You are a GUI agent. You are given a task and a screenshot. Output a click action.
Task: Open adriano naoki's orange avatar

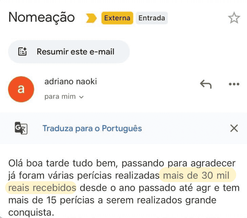[21, 89]
